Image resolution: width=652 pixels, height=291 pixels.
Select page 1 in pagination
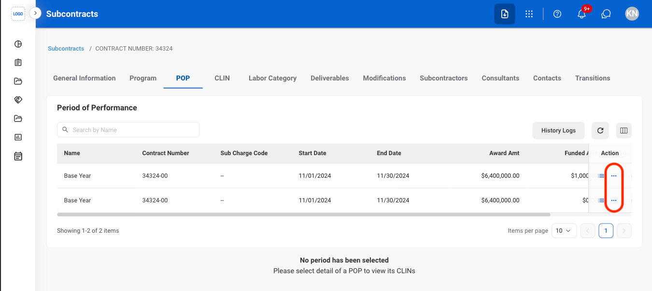[606, 231]
